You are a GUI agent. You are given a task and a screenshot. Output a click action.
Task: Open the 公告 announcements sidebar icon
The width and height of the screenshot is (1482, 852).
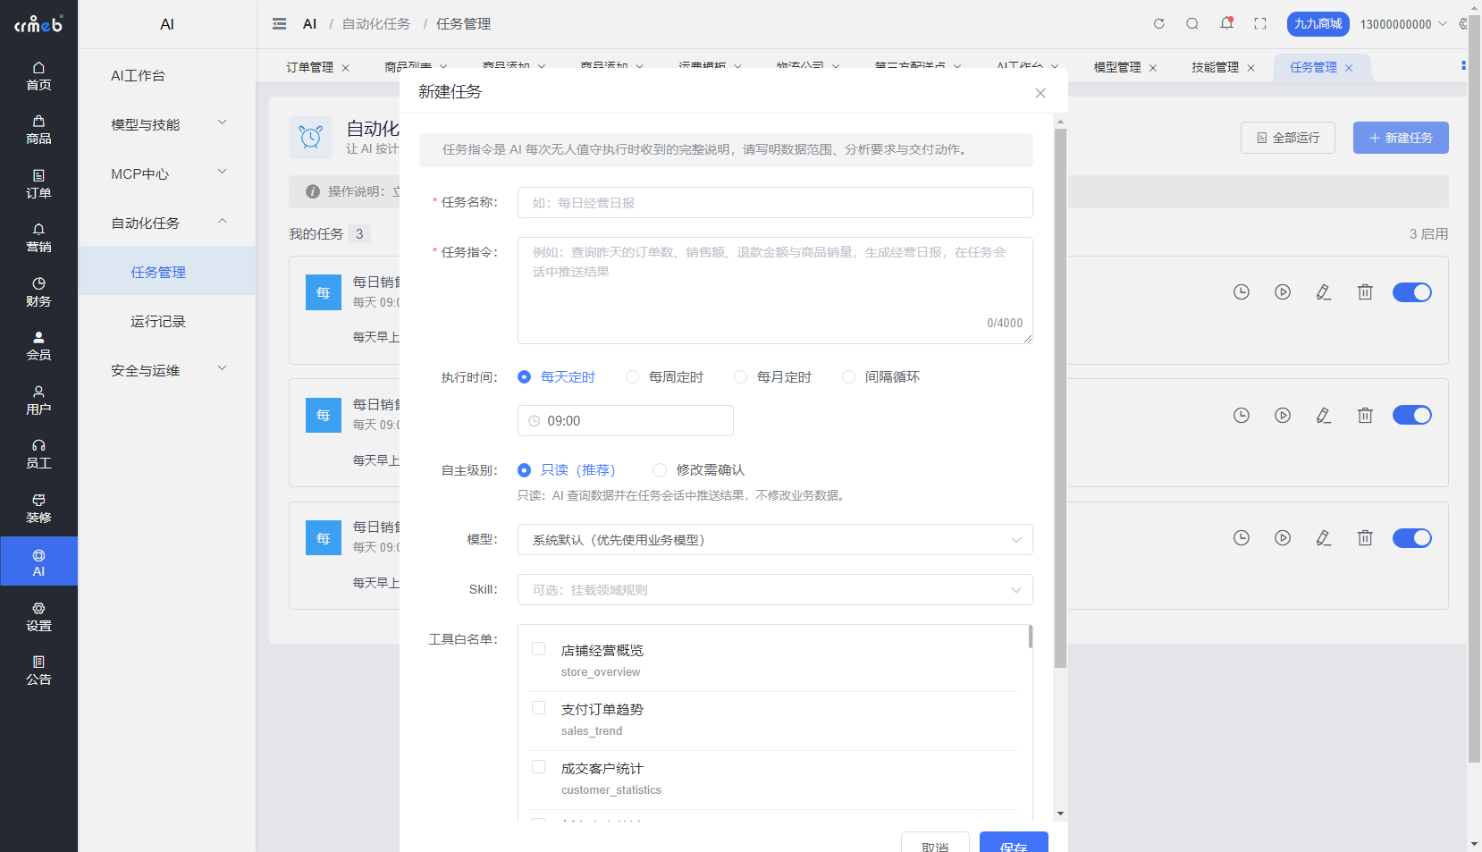coord(38,671)
